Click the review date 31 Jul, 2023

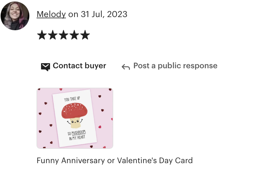coord(104,14)
